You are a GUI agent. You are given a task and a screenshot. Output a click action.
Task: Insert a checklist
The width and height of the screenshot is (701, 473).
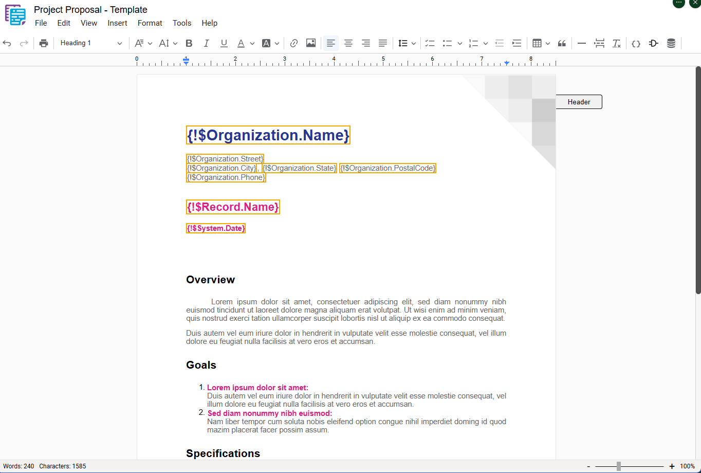pyautogui.click(x=430, y=43)
